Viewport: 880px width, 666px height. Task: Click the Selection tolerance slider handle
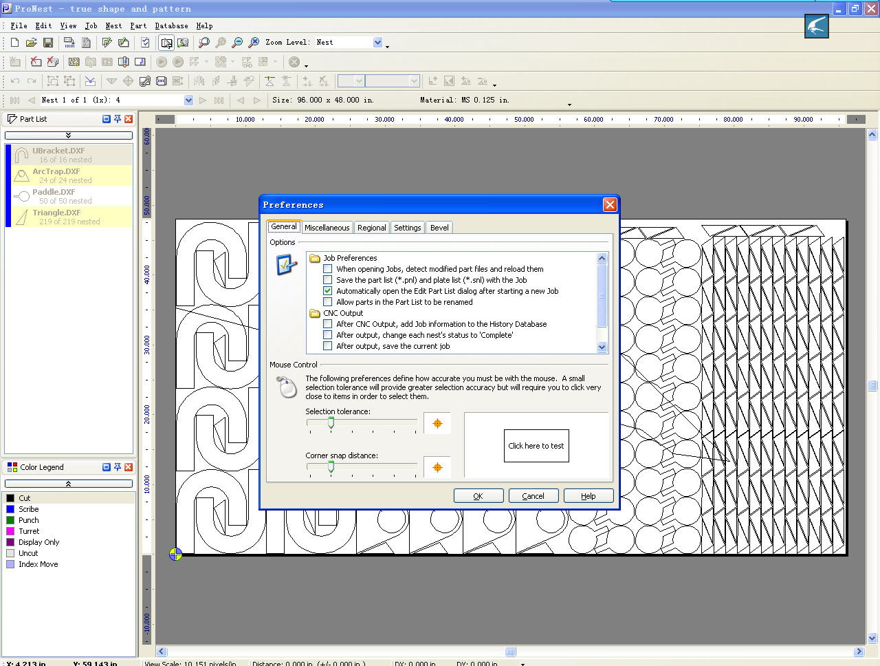pos(331,423)
